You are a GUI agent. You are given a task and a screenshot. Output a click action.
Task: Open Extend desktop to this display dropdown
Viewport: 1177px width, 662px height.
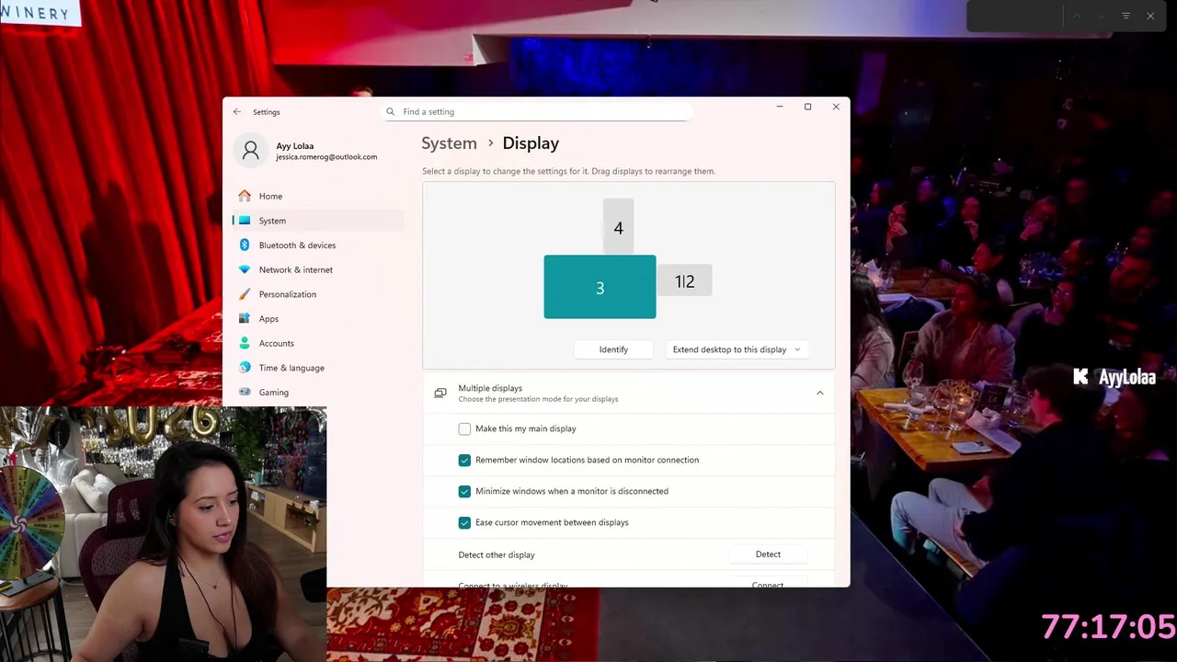tap(737, 349)
